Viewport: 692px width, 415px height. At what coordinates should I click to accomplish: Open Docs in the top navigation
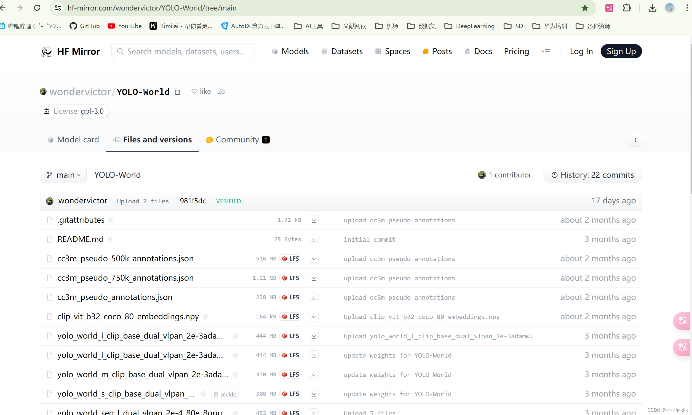[479, 51]
